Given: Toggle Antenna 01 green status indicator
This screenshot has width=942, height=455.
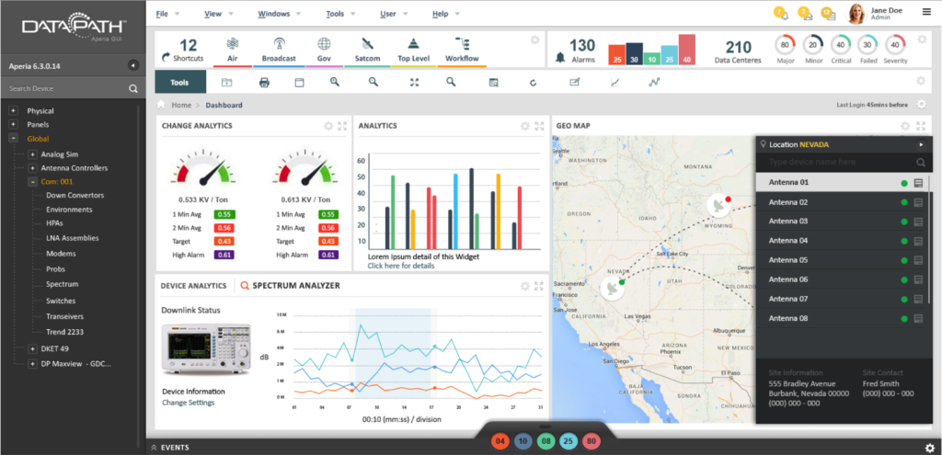Looking at the screenshot, I should pos(904,183).
